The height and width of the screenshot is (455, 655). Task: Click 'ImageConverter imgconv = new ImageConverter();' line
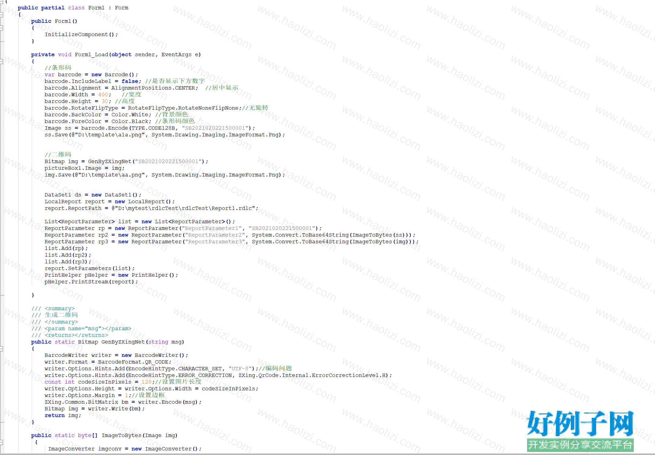coord(125,449)
